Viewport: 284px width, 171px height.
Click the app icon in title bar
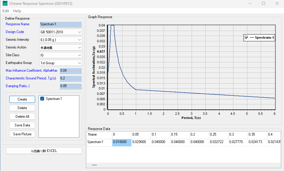point(5,3)
